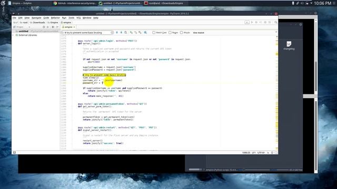Click the 10:06 PM clock
Viewport: 337px width, 189px height.
[x=323, y=3]
